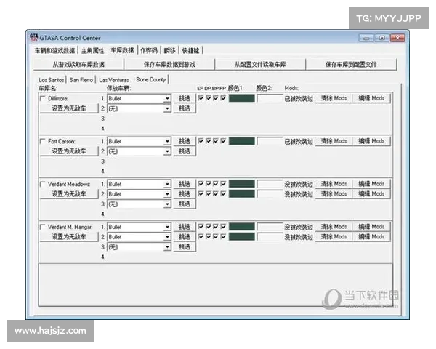This screenshot has width=436, height=349.
Task: Toggle BP checkbox for Fort Carson slot 1
Action: coord(216,141)
